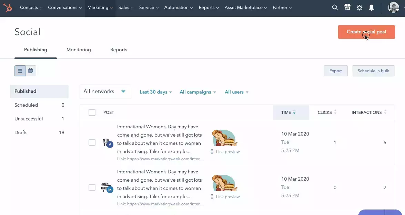Screen dimensions: 405x215
Task: Click the HubSpot sprocket logo
Action: pos(8,8)
